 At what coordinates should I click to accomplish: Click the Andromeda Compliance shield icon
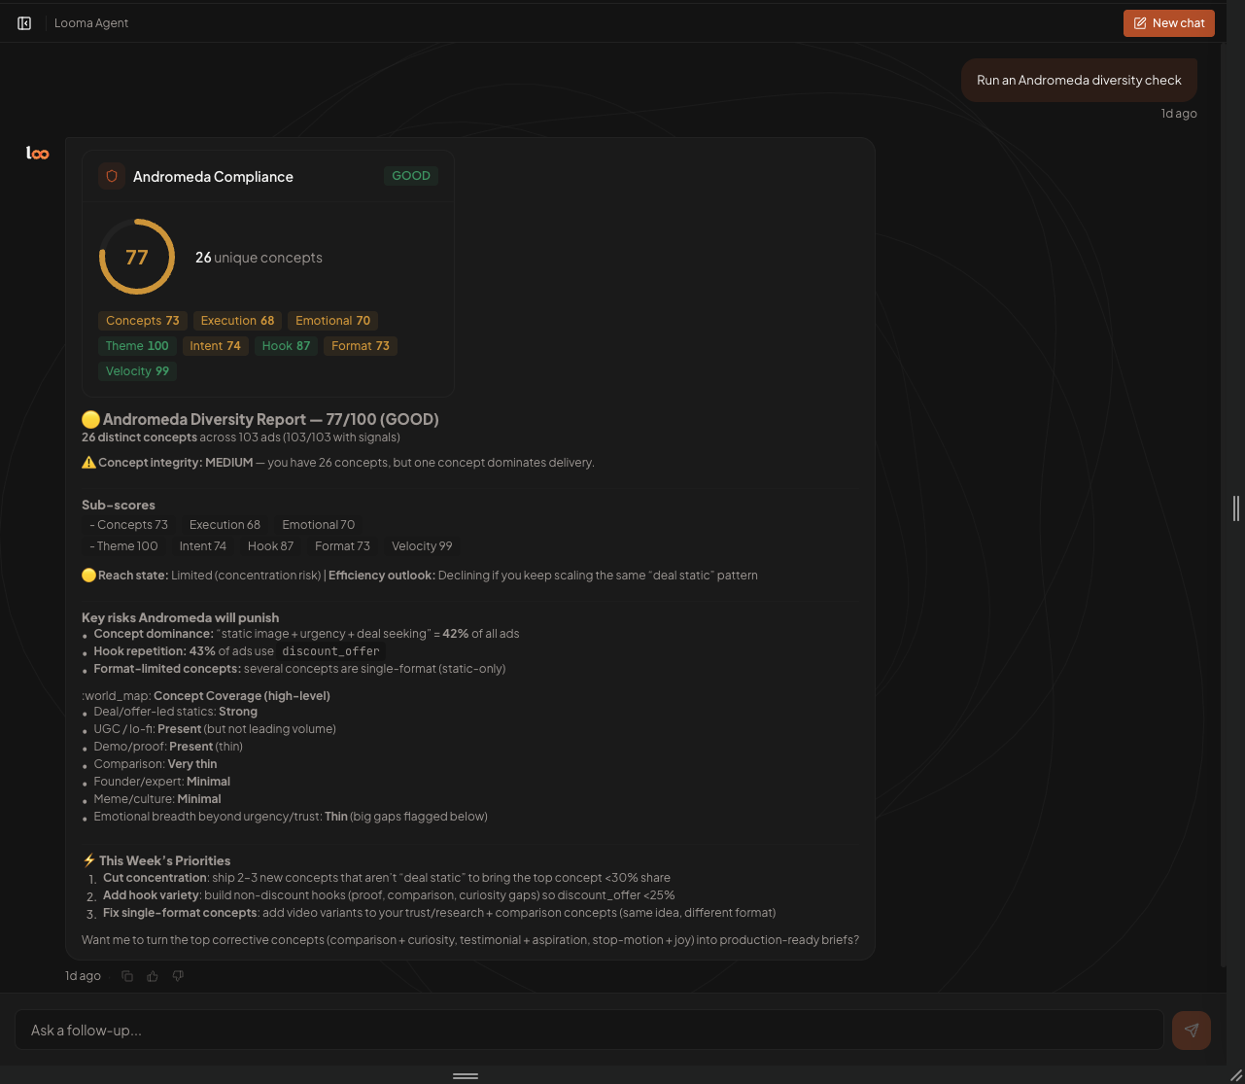(x=112, y=176)
